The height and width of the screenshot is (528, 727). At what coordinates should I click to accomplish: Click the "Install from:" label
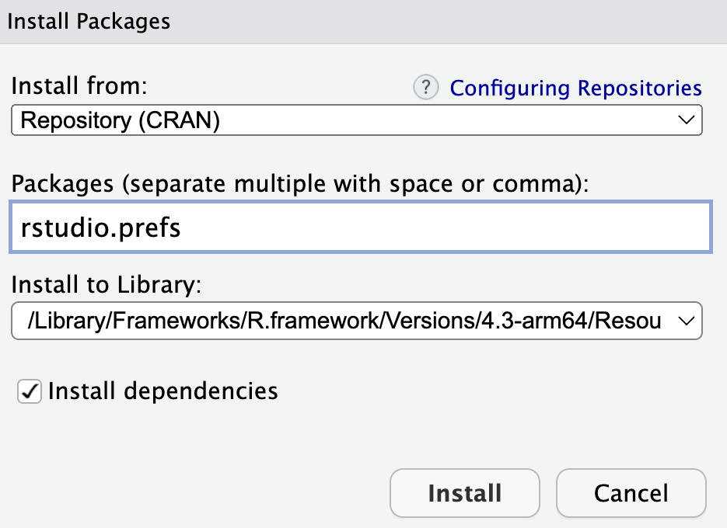click(x=80, y=85)
